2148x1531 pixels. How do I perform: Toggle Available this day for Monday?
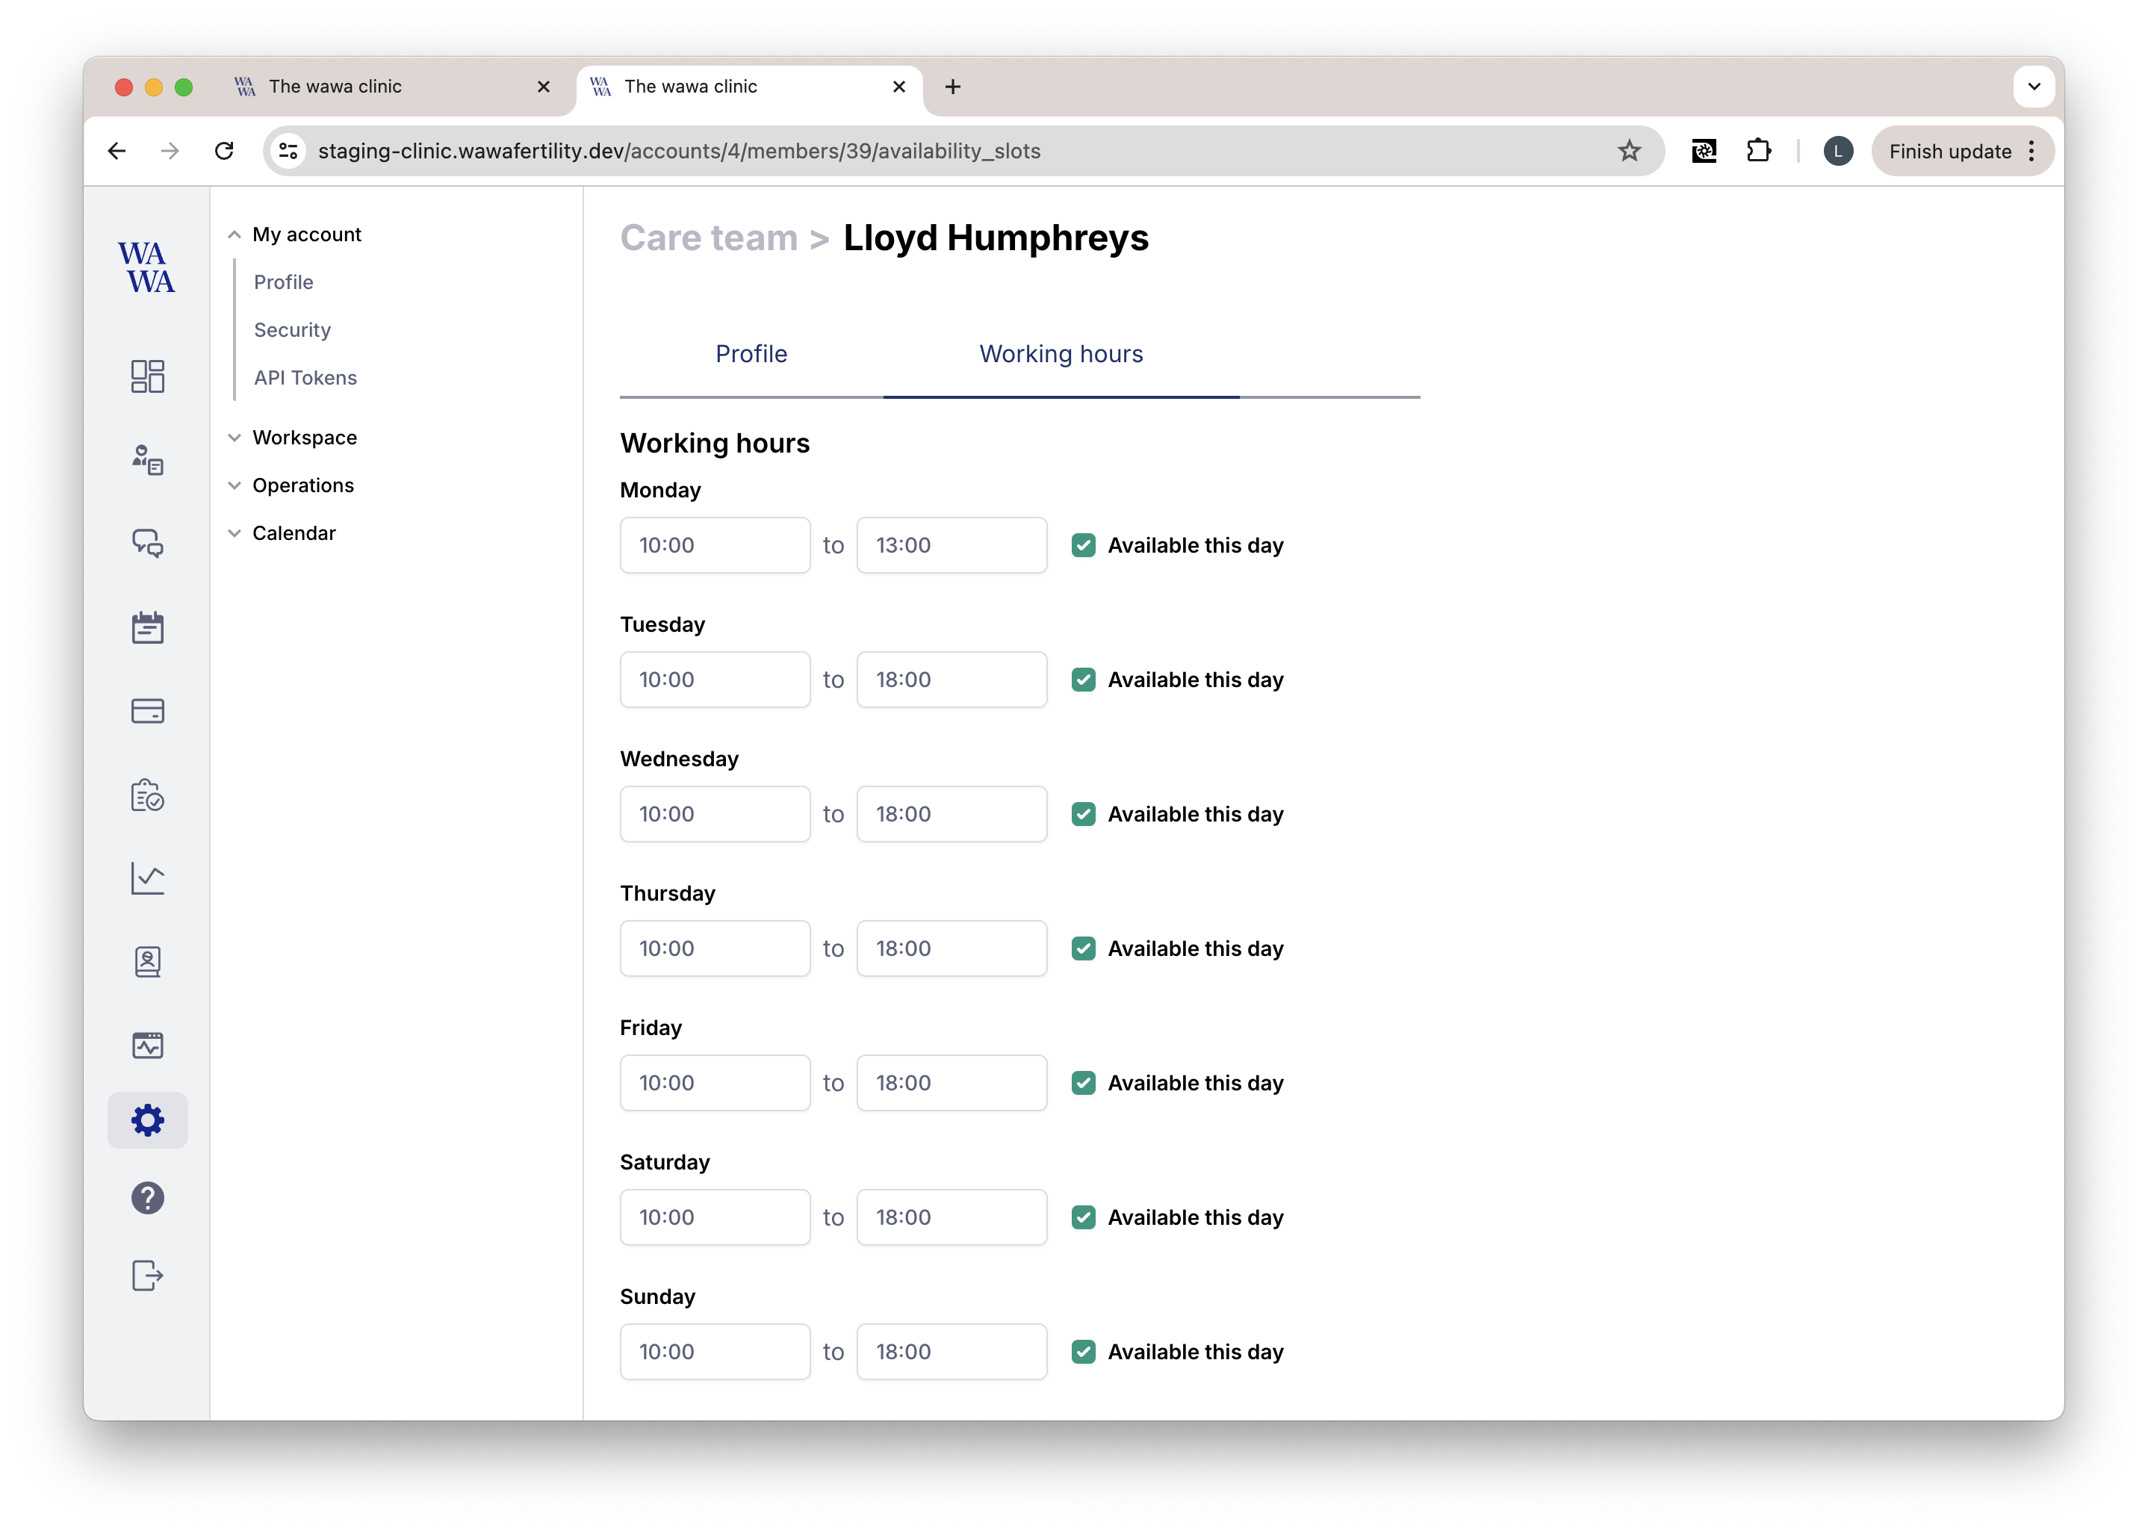[1083, 544]
